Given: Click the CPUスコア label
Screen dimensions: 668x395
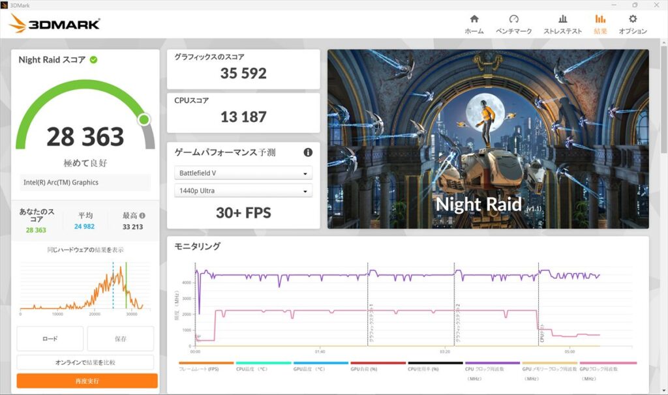Looking at the screenshot, I should pos(191,100).
